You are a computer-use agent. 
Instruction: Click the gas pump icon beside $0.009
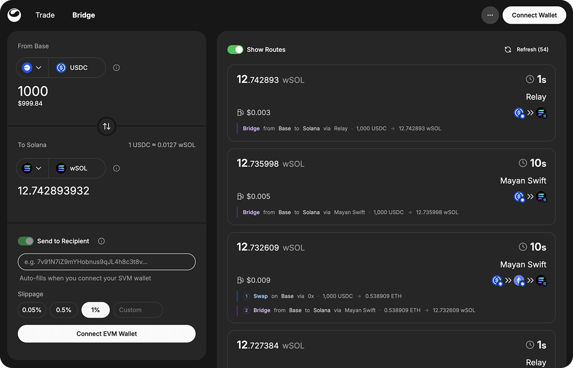coord(240,280)
